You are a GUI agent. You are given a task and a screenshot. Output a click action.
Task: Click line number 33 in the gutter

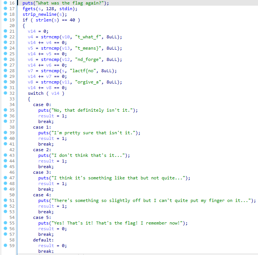click(12, 99)
